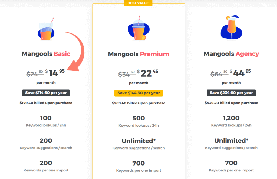
Task: Click the Mangools Basic juice glass icon
Action: point(45,30)
